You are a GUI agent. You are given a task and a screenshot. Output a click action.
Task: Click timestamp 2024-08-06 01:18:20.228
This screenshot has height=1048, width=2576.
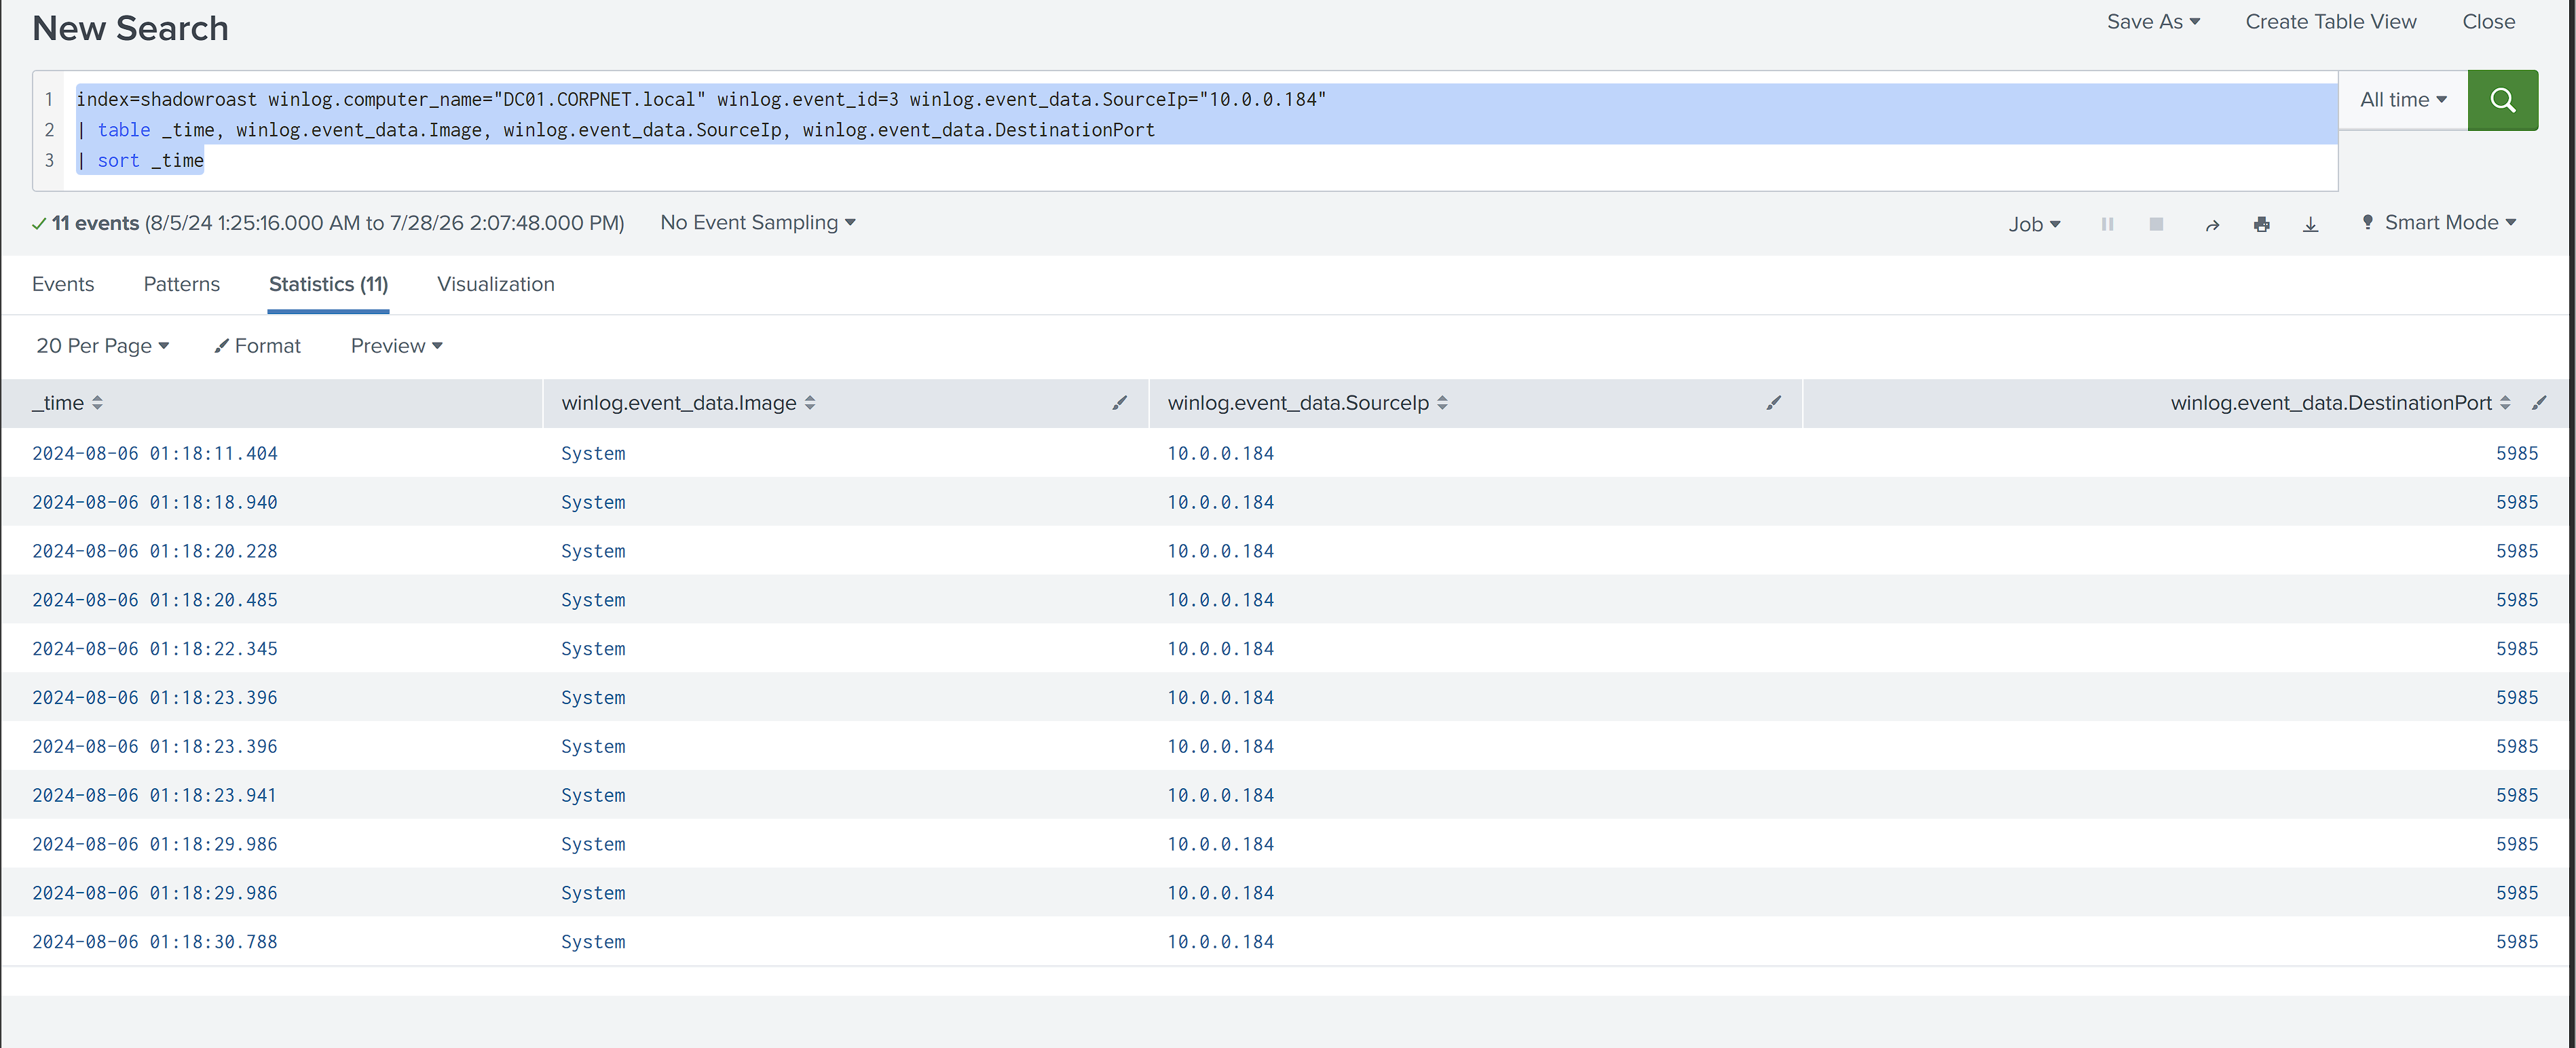[x=155, y=551]
